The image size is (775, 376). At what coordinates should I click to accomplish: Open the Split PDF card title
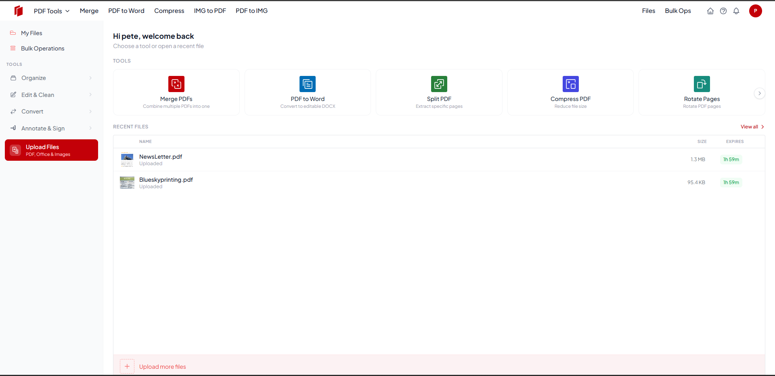click(439, 99)
